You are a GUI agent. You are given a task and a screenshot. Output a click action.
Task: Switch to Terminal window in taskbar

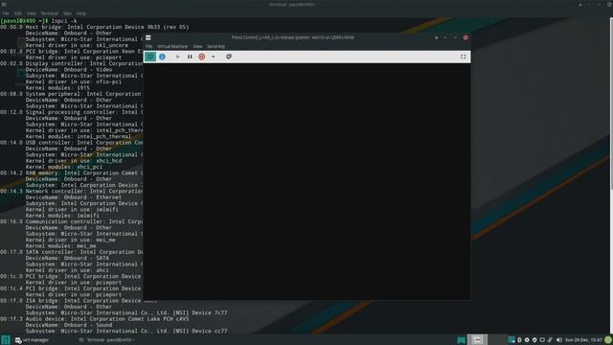point(106,340)
